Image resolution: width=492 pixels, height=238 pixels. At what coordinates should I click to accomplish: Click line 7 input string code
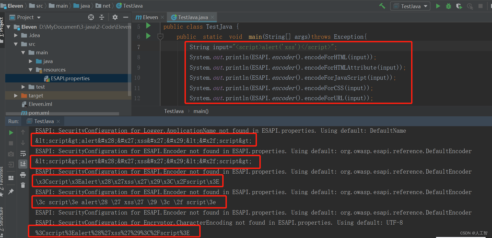(x=263, y=47)
